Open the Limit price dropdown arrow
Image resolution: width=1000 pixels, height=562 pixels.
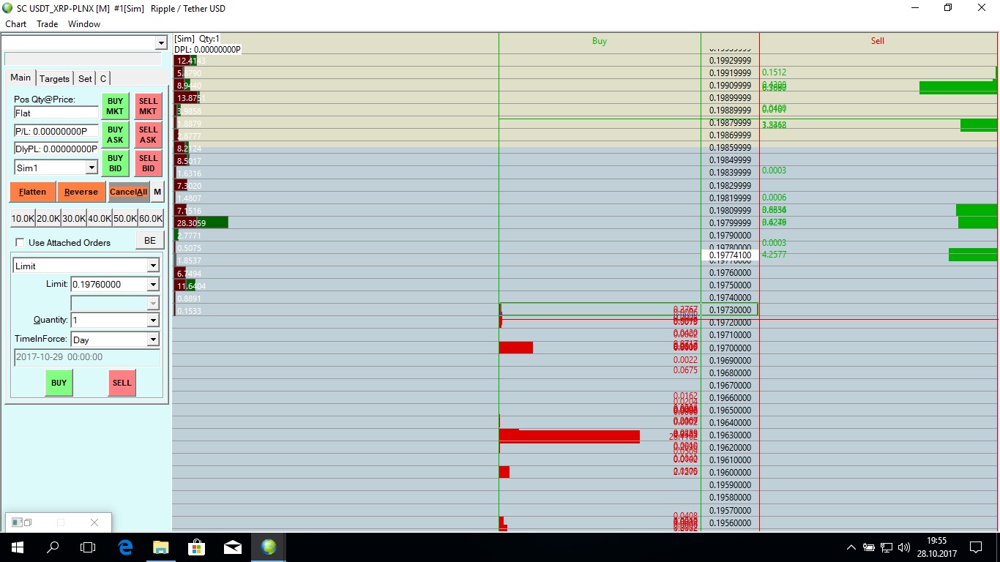pos(153,284)
